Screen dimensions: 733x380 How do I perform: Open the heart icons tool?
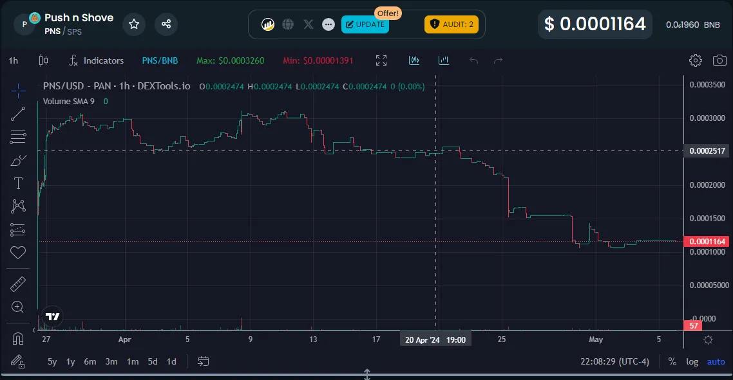(x=18, y=253)
